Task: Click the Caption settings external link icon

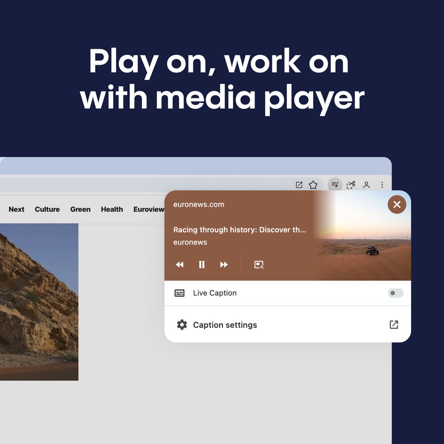Action: pyautogui.click(x=394, y=324)
